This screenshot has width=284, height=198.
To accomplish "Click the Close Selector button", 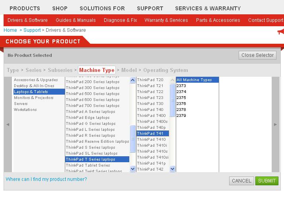I will (x=257, y=55).
